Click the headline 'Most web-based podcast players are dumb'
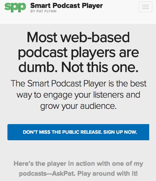 point(78,52)
